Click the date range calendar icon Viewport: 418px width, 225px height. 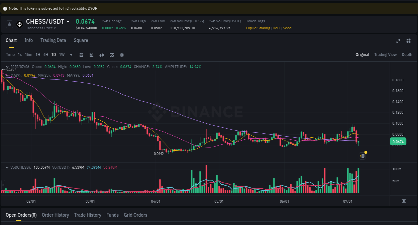click(x=81, y=55)
